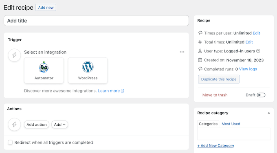Click the Completed runs loop icon
Screen dimensions: 277x153
(x=200, y=69)
